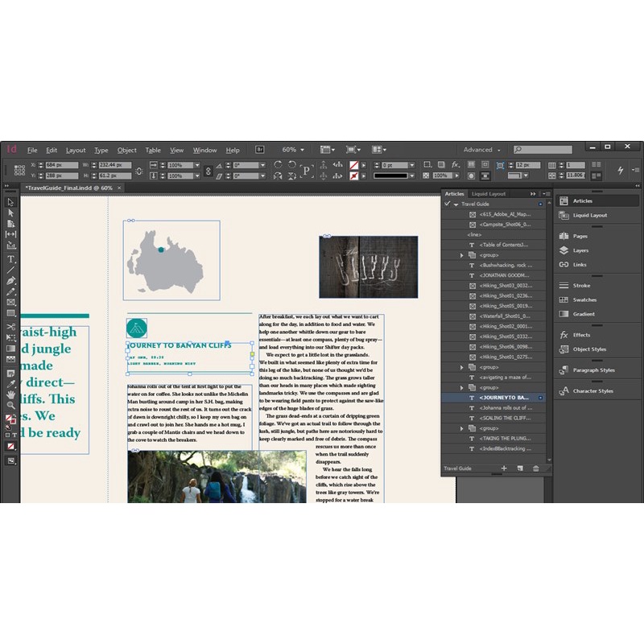
Task: Rotate 90 degrees counter-clockwise
Action: coord(292,165)
